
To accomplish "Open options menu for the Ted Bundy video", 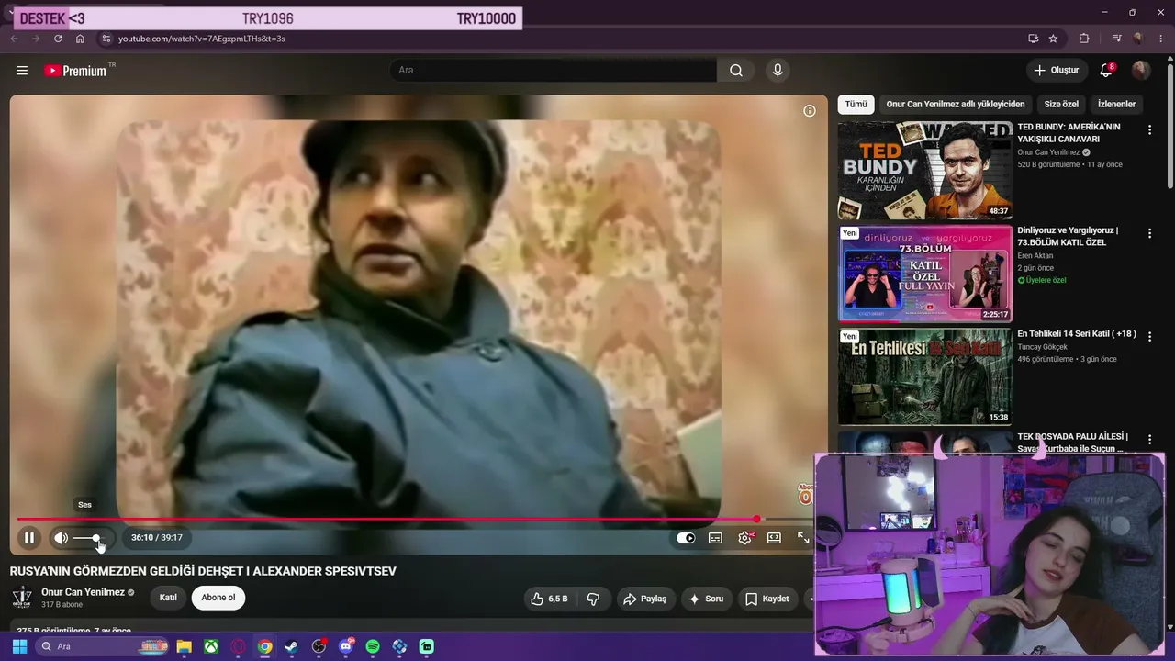I will [1149, 130].
